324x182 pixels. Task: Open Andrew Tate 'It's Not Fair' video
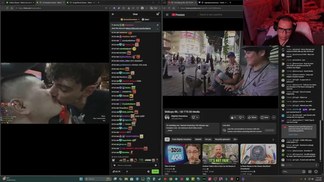[x=220, y=154]
